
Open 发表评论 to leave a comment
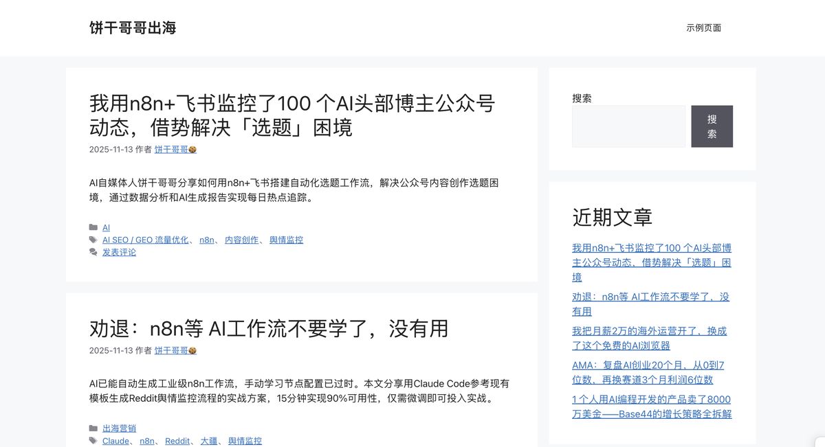point(119,252)
